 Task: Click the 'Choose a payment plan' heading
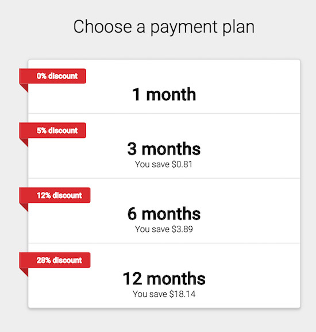(164, 28)
